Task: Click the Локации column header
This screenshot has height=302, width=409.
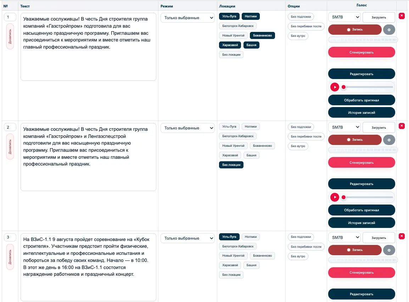Action: pyautogui.click(x=227, y=6)
